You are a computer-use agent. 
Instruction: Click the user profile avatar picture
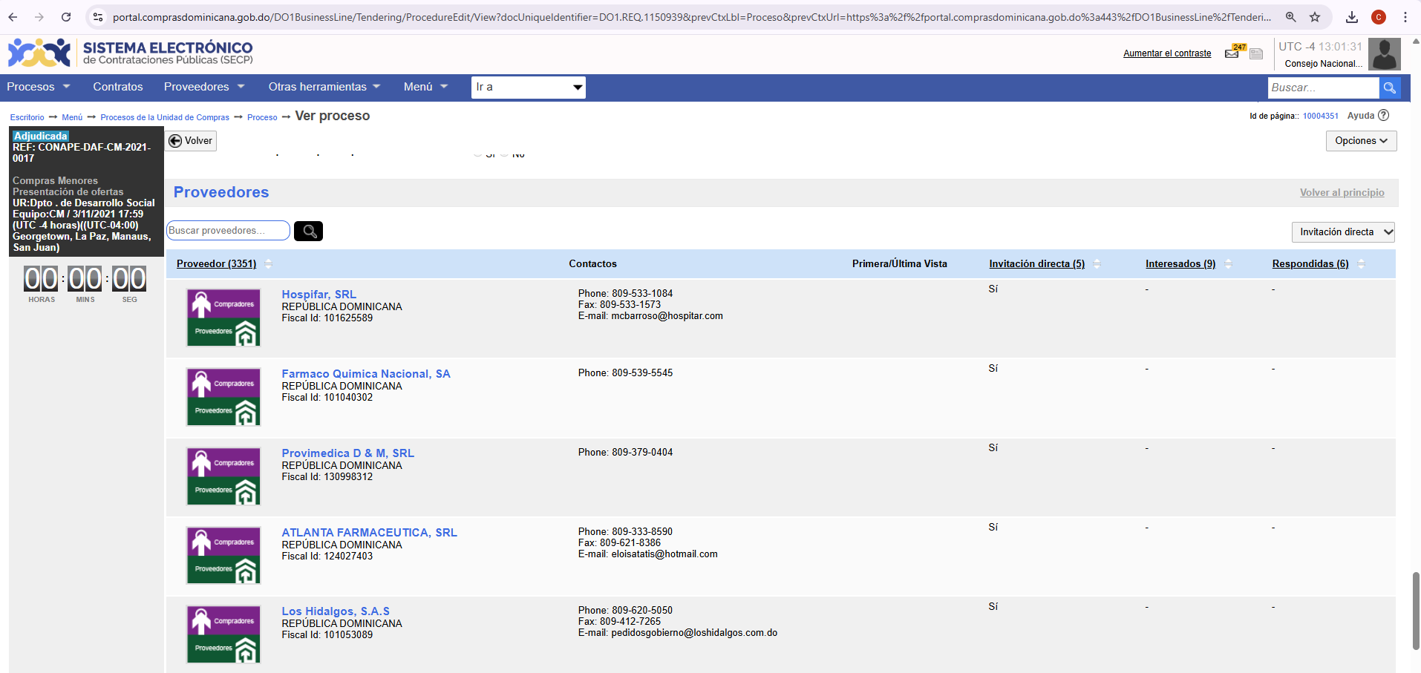click(x=1384, y=54)
